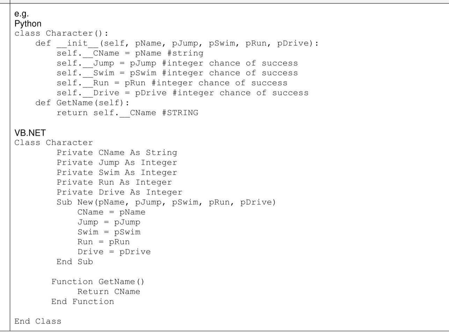Click the "e.g." label at top
The height and width of the screenshot is (334, 449).
21,14
